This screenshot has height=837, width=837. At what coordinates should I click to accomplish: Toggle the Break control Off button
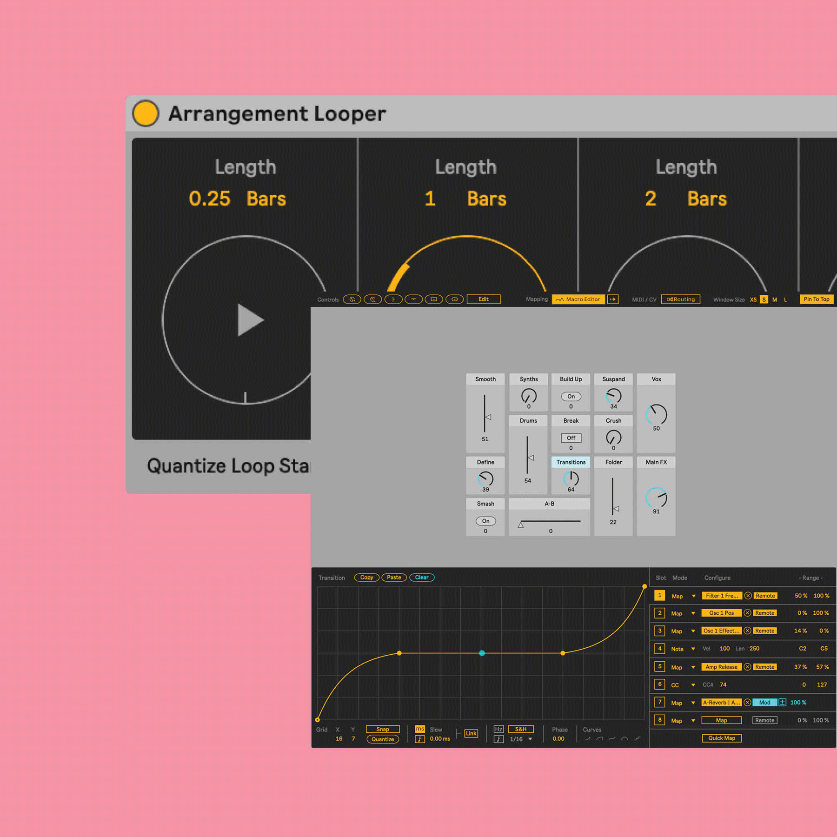[x=571, y=438]
